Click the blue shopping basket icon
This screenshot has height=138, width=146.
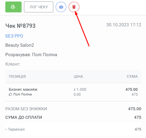[61, 7]
